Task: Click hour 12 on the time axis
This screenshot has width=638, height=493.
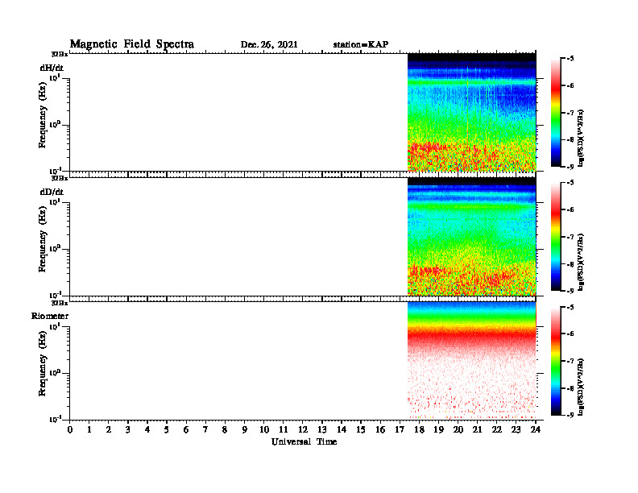Action: tap(303, 430)
